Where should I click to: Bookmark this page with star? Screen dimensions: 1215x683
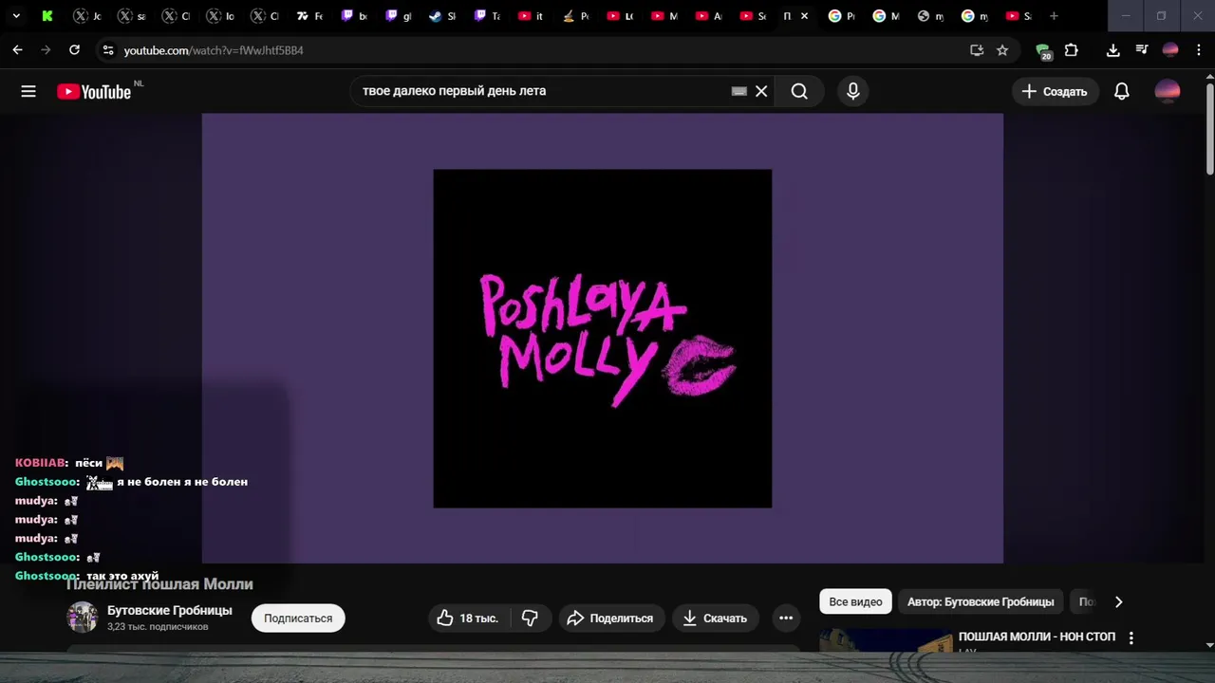1002,50
